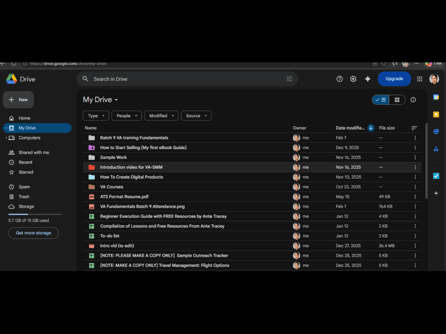Click Get more storage button
This screenshot has width=446, height=334.
pos(33,233)
